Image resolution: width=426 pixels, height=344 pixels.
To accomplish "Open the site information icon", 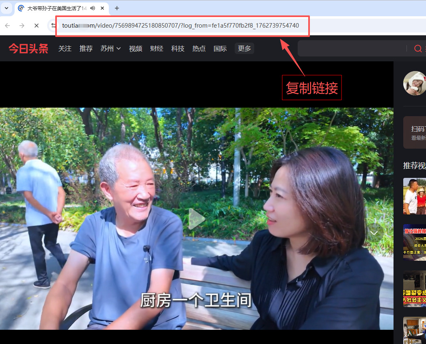I will pyautogui.click(x=53, y=26).
